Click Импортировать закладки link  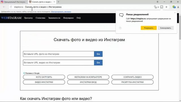pos(61,12)
